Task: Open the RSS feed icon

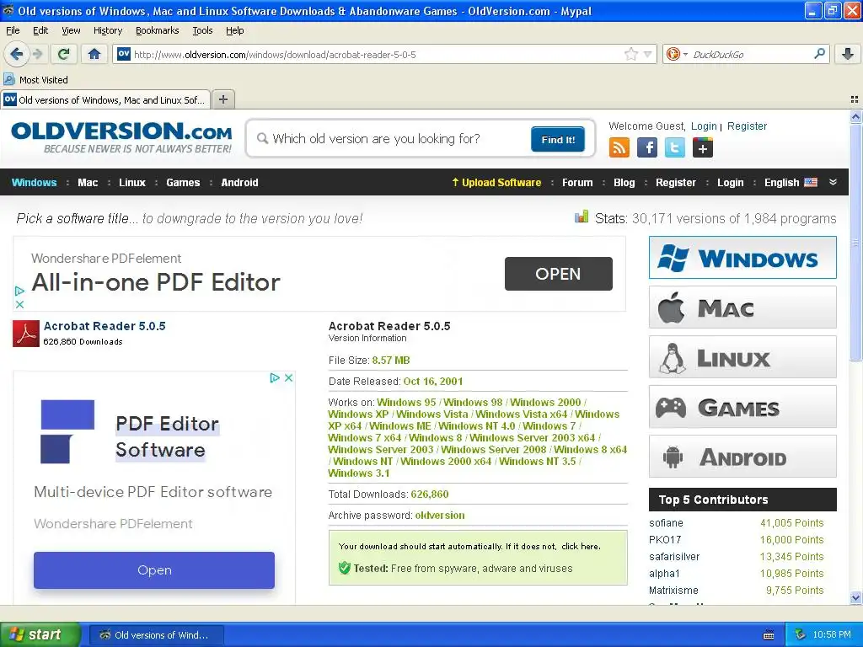Action: click(x=619, y=147)
